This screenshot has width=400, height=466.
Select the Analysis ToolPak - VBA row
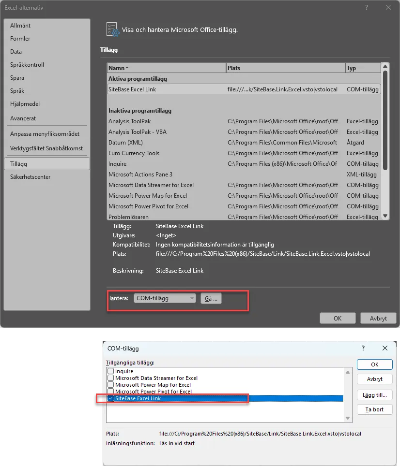(x=244, y=132)
